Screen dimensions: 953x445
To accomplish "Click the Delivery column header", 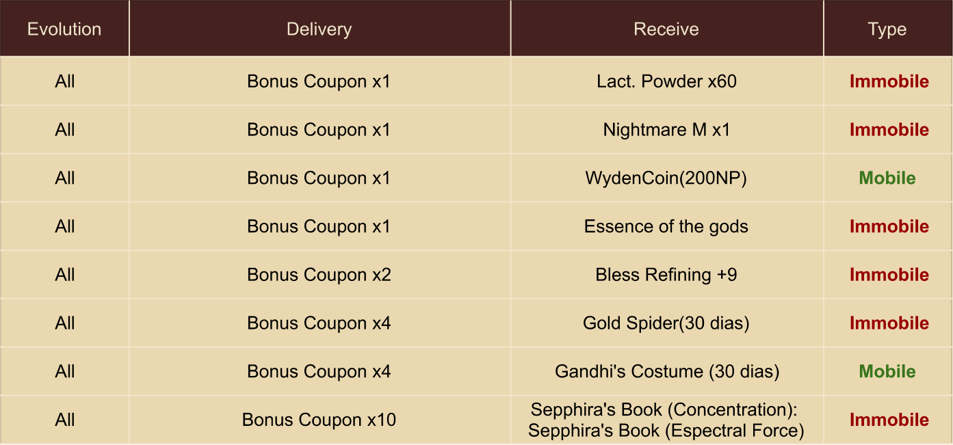I will [x=319, y=29].
